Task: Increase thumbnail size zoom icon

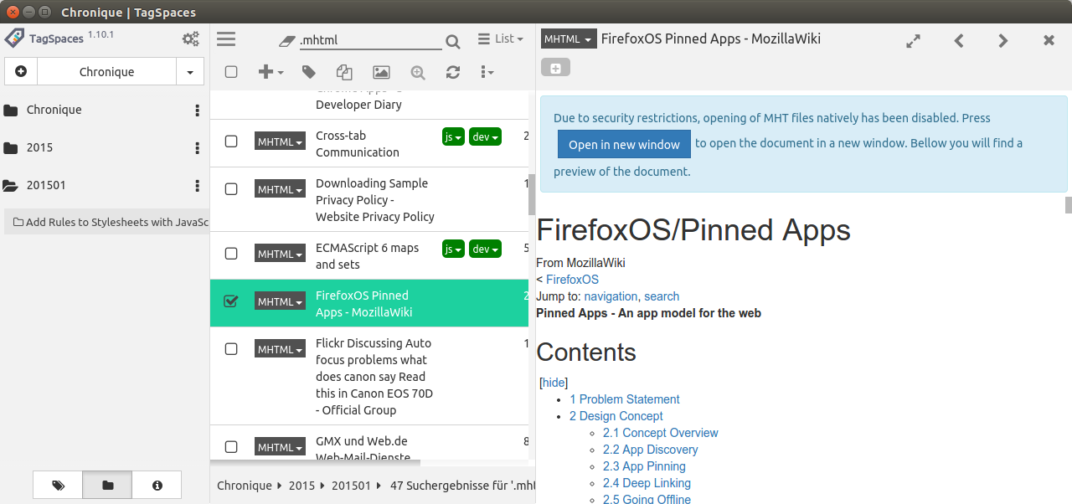Action: click(418, 72)
